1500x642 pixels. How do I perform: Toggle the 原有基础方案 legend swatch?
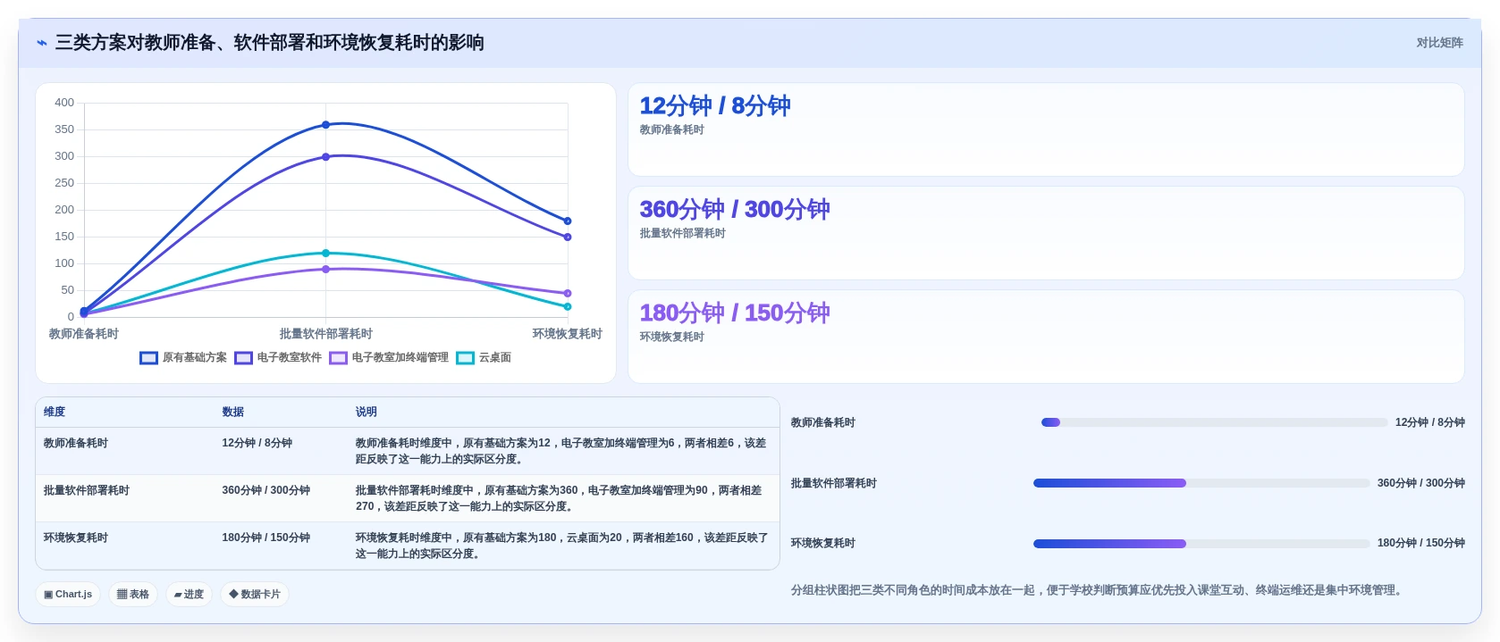[x=149, y=358]
